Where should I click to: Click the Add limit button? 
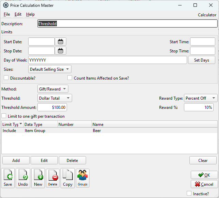tap(16, 161)
